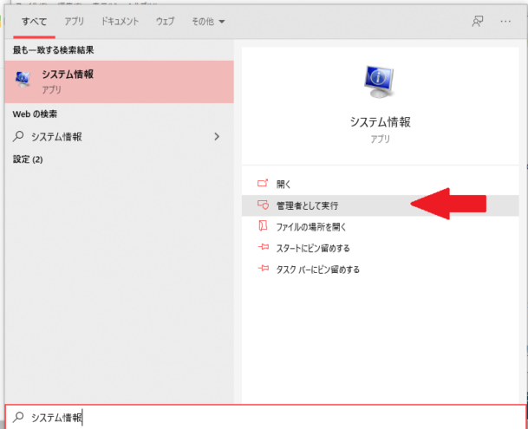
Task: Switch to the すべて tab
Action: tap(34, 22)
